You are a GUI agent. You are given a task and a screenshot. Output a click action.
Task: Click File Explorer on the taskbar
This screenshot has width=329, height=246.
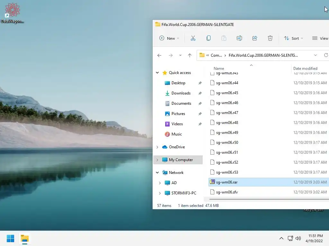(24, 238)
